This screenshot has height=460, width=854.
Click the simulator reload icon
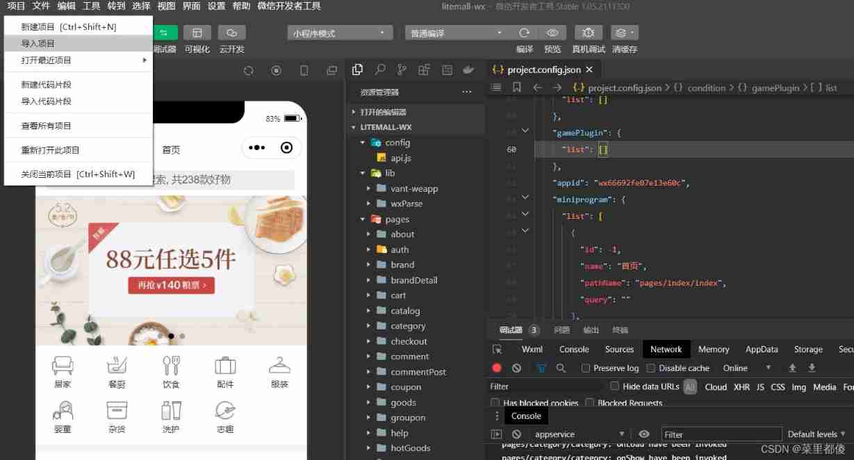tap(249, 70)
